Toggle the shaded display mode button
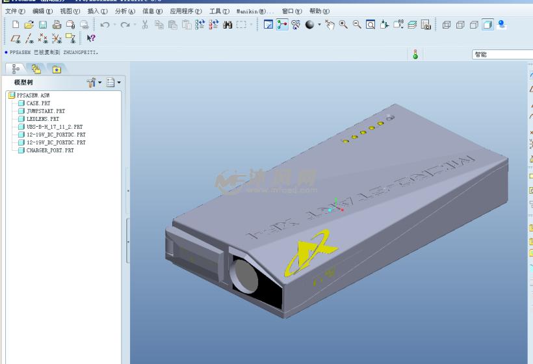This screenshot has height=364, width=533. pyautogui.click(x=487, y=25)
